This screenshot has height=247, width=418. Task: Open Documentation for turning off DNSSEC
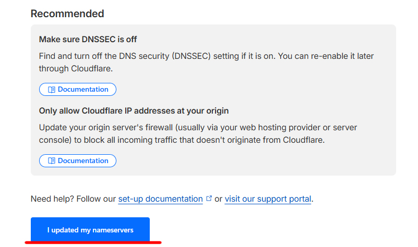tap(78, 90)
